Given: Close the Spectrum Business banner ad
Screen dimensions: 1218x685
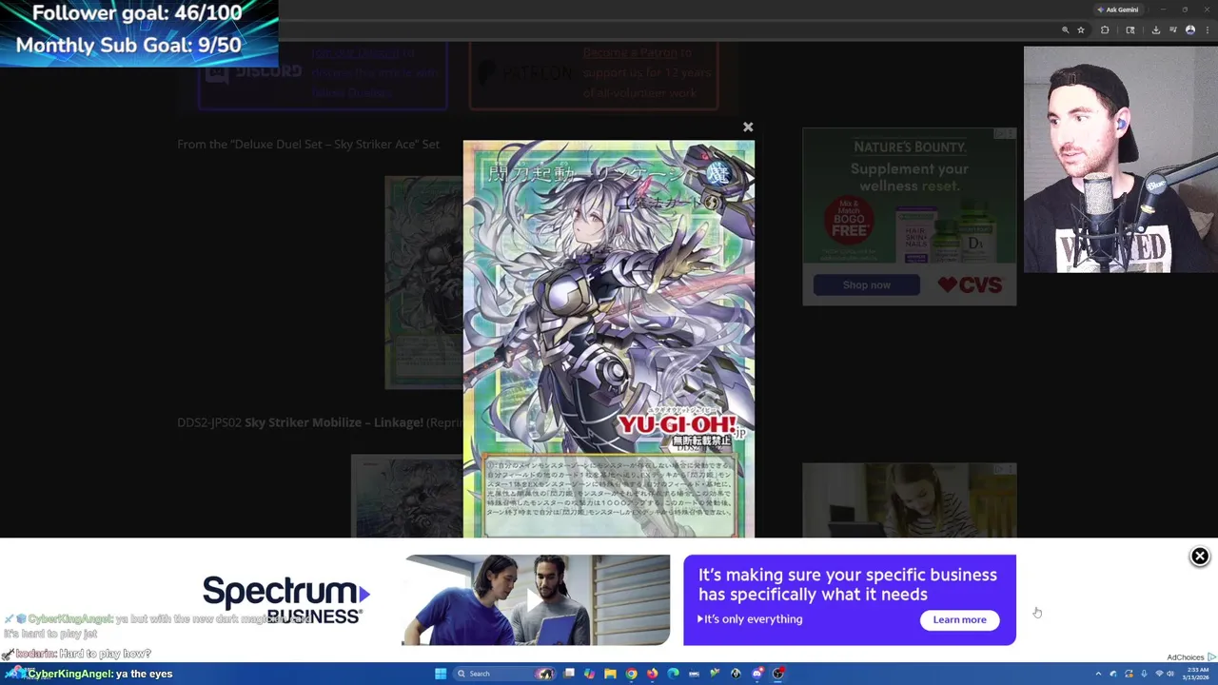Looking at the screenshot, I should 1200,557.
